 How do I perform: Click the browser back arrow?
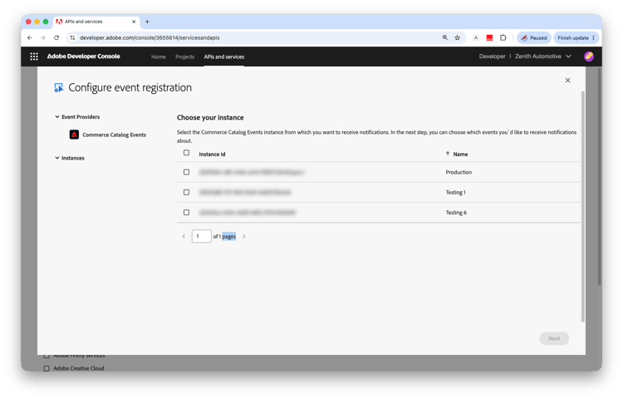[x=30, y=37]
